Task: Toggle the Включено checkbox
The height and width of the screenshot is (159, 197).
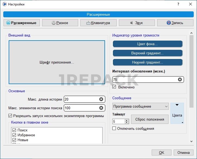Action: tap(114, 87)
